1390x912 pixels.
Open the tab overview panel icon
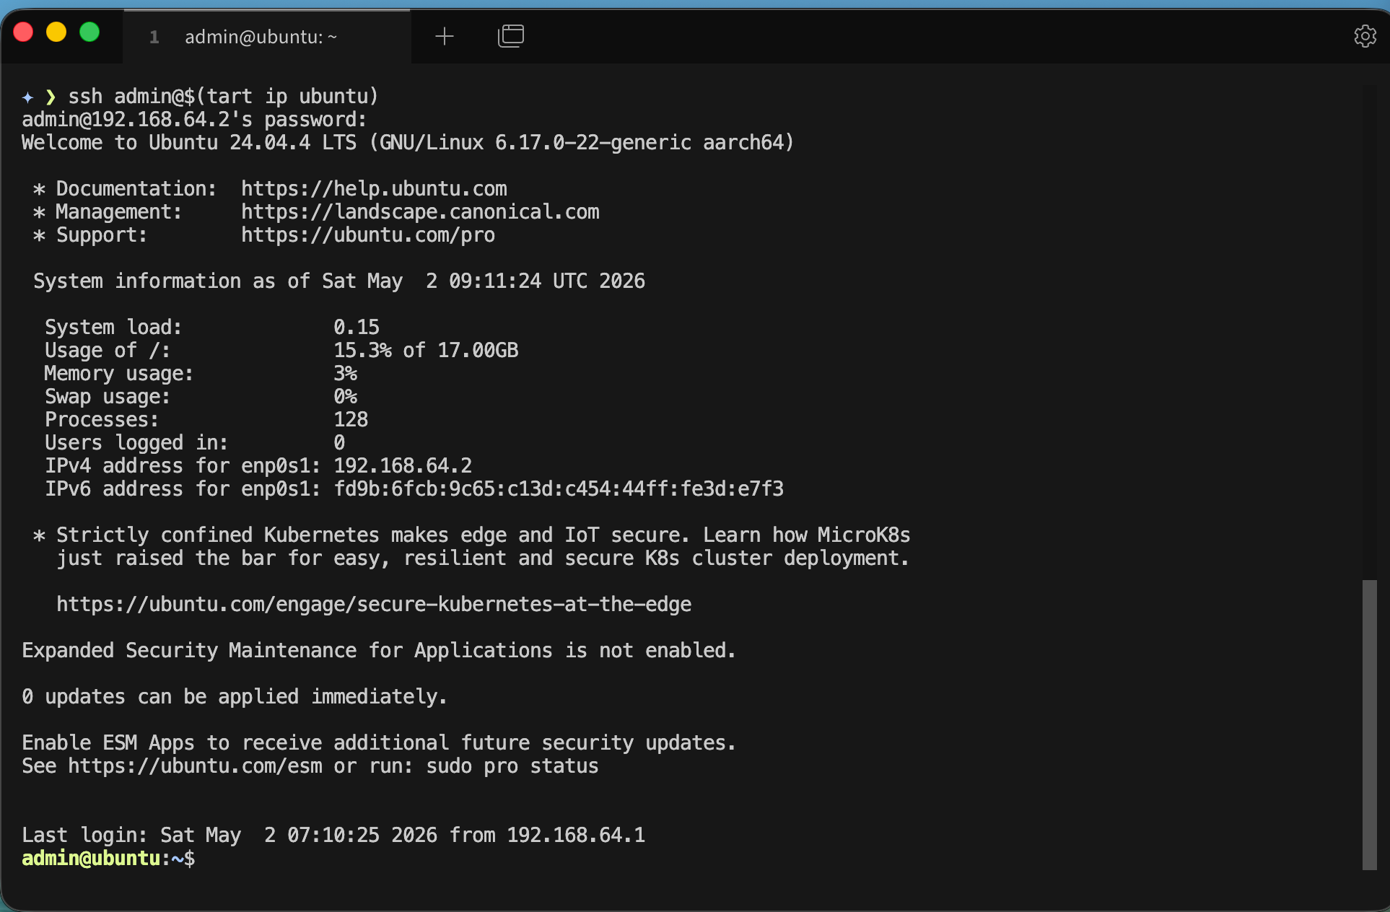(x=511, y=36)
